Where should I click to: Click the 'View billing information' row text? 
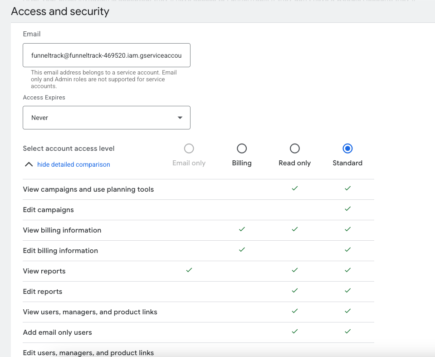pos(62,230)
